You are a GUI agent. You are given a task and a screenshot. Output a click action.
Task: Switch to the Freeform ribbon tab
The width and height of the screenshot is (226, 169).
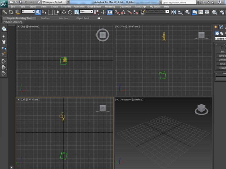pos(45,18)
